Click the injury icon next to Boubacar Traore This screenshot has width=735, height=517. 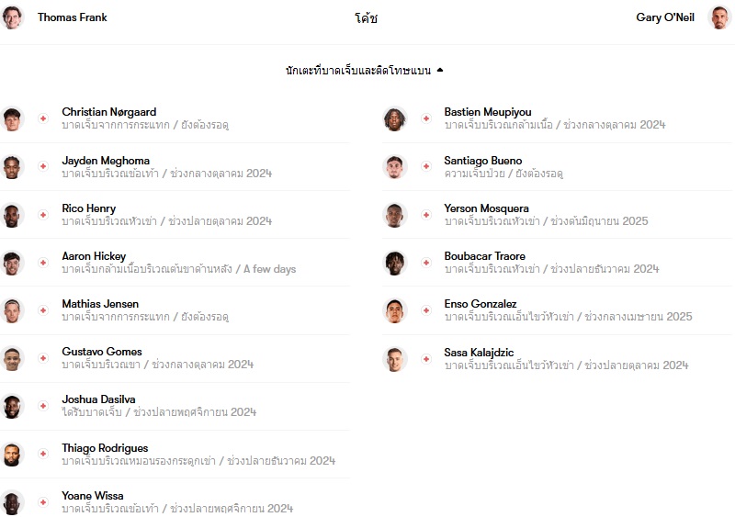coord(426,263)
